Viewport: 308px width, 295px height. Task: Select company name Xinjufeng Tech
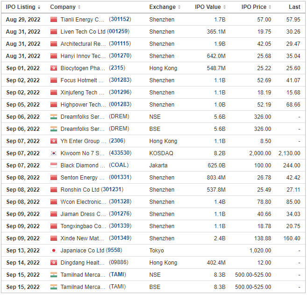click(82, 93)
